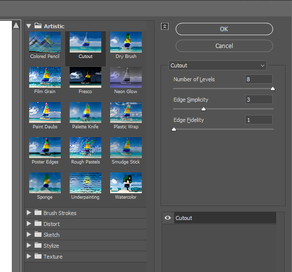Click the Edge Simplicity value field
The width and height of the screenshot is (292, 272).
click(x=259, y=100)
